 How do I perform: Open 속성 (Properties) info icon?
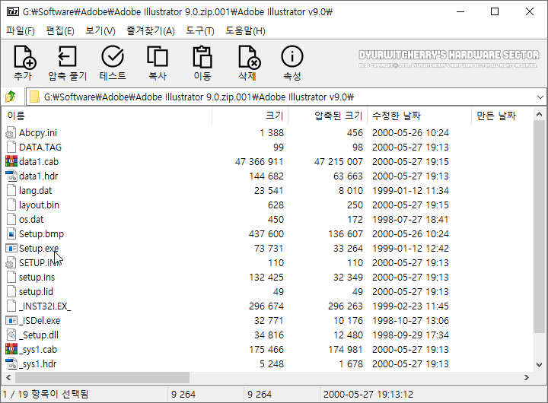(292, 56)
